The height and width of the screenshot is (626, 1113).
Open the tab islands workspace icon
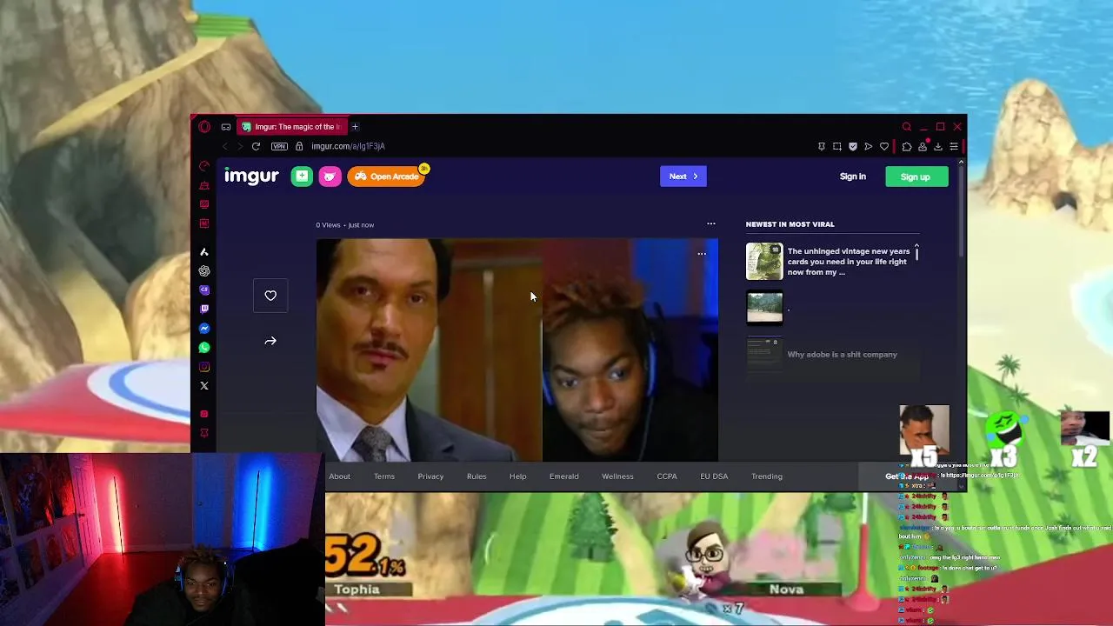tap(226, 127)
